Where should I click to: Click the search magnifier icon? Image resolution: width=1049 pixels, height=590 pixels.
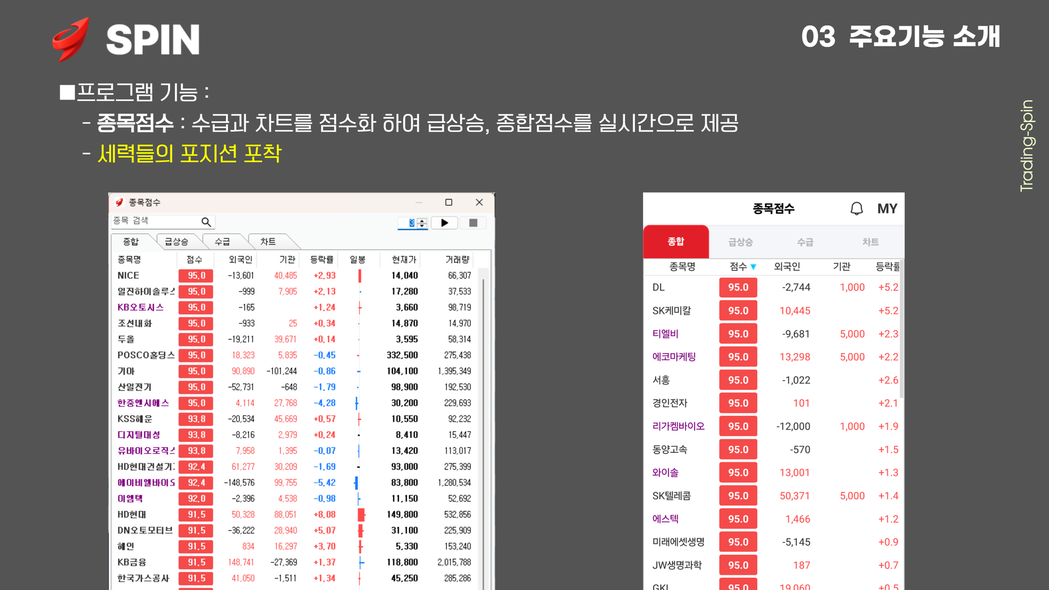206,222
